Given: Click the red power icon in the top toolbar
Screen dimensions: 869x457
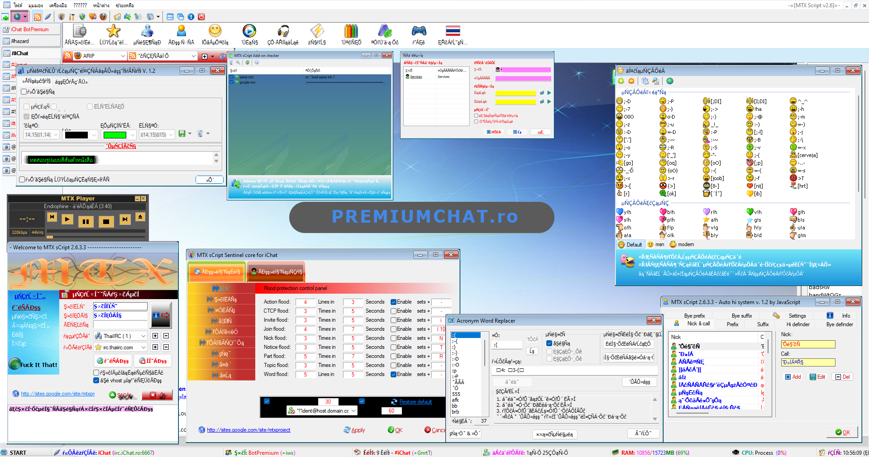Looking at the screenshot, I should tap(201, 17).
